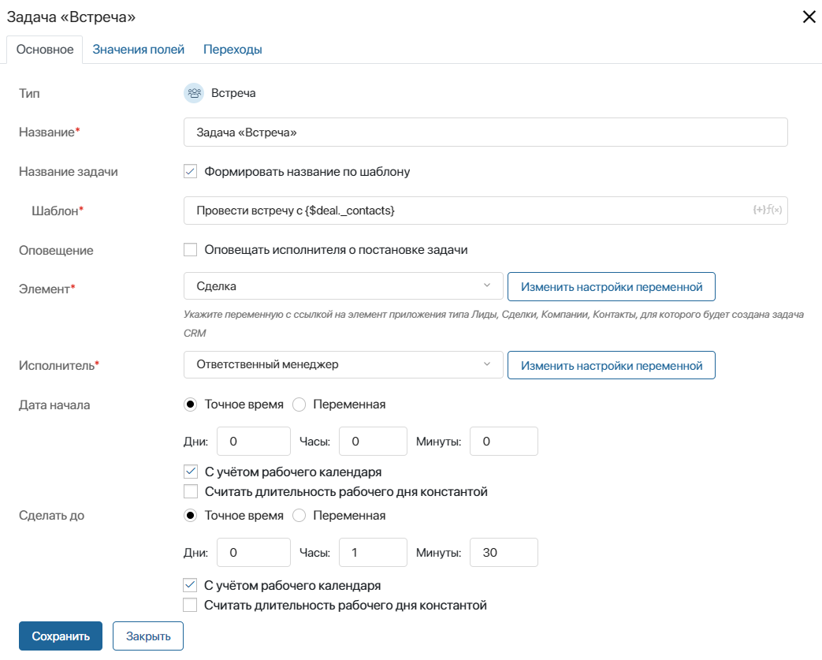
Task: Open the Переходы tab
Action: [232, 50]
